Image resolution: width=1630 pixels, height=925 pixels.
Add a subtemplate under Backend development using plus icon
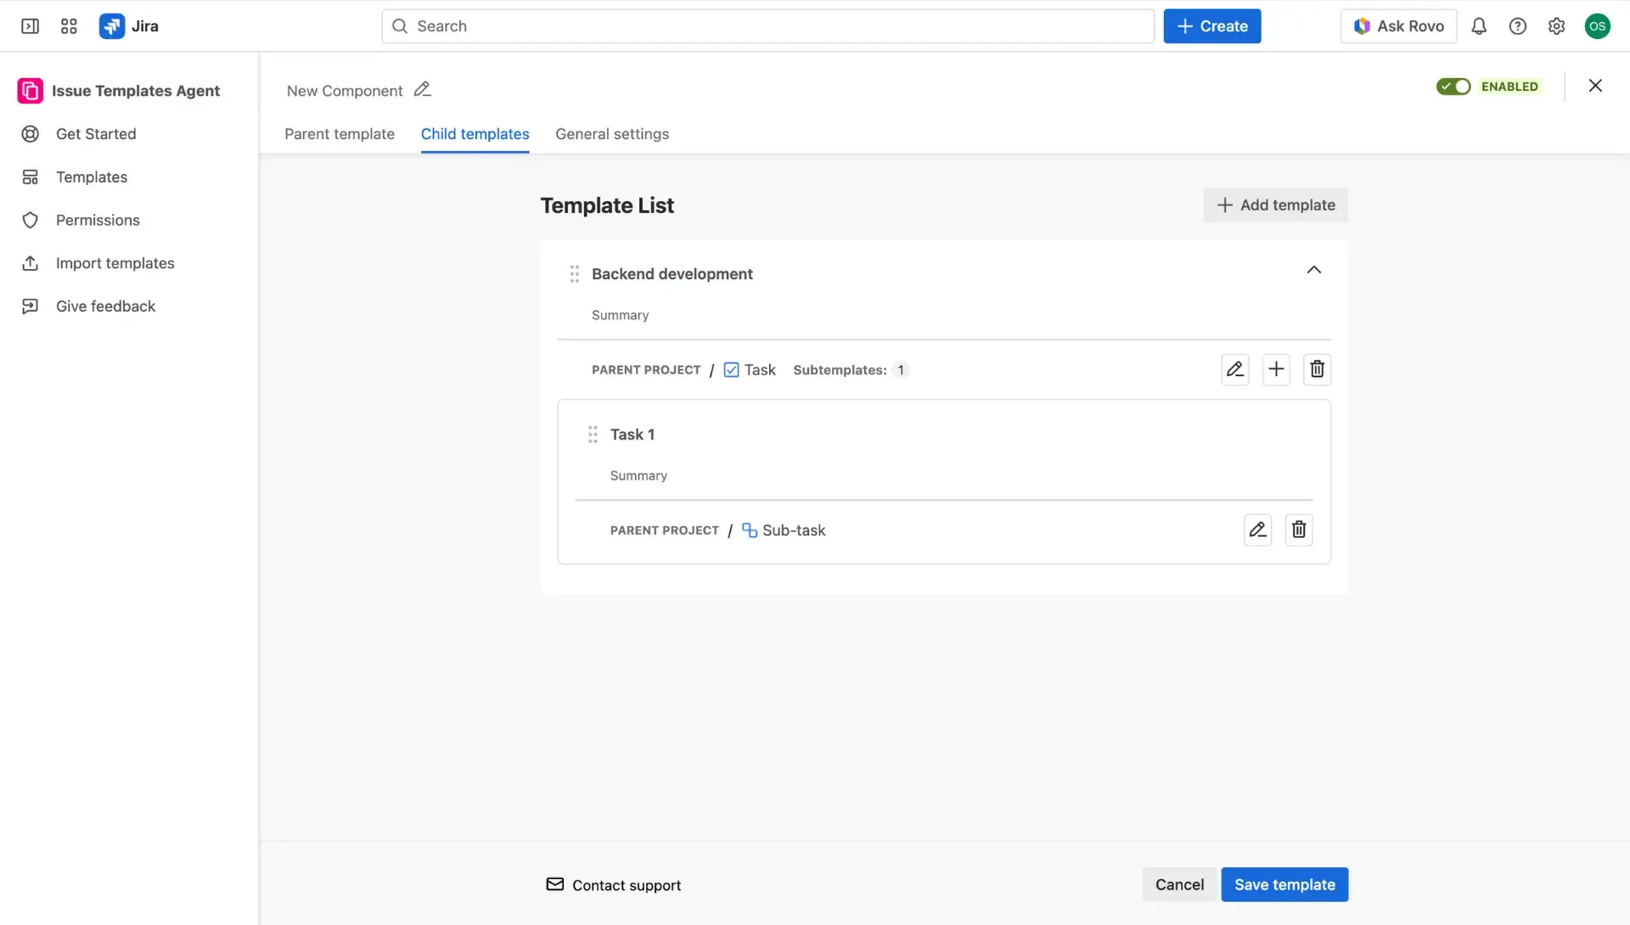coord(1276,369)
